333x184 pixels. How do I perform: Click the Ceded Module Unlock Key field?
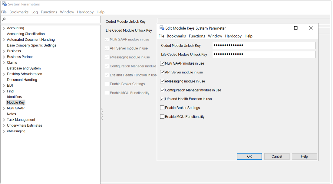pyautogui.click(x=264, y=46)
